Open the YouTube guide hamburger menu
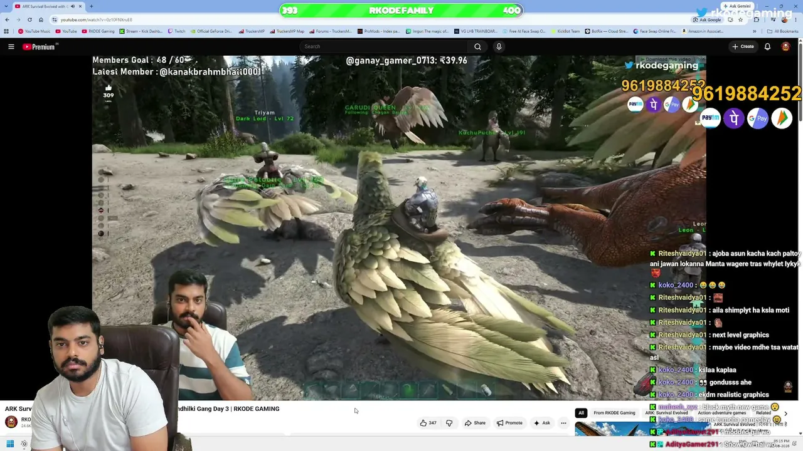803x451 pixels. [x=11, y=46]
